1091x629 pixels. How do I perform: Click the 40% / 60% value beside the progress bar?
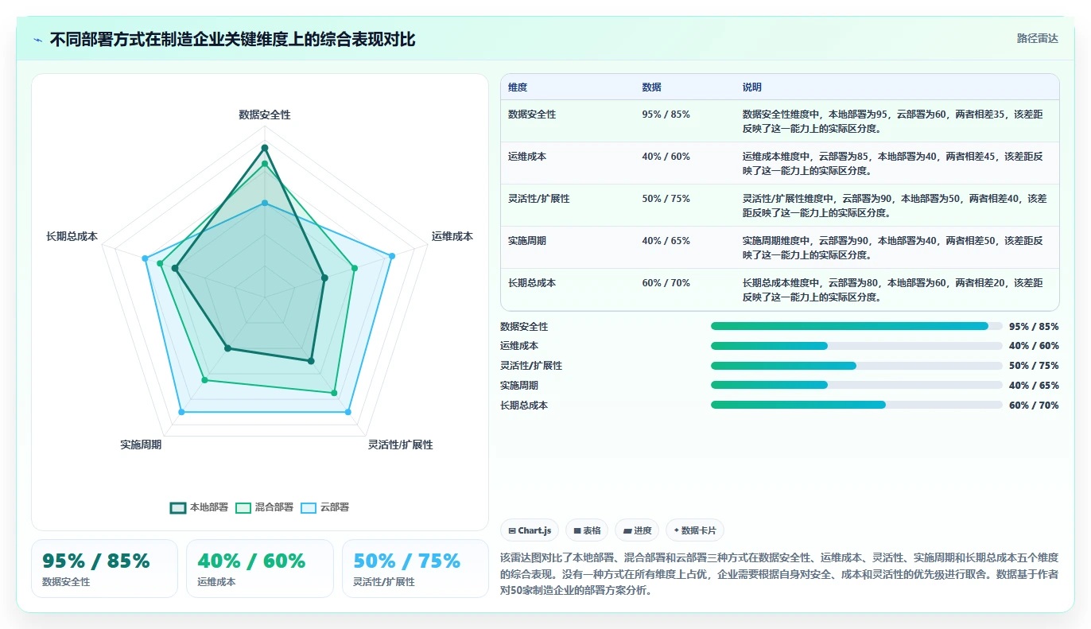pos(1034,346)
